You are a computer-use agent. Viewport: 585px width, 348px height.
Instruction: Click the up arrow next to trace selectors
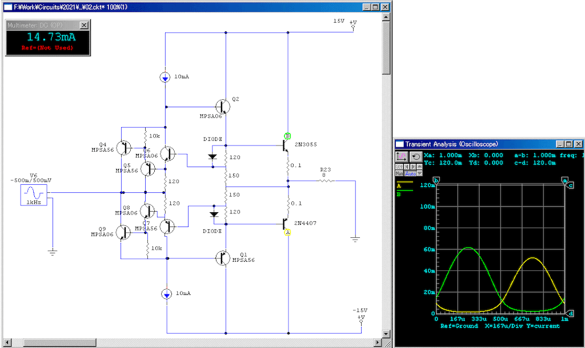[420, 167]
